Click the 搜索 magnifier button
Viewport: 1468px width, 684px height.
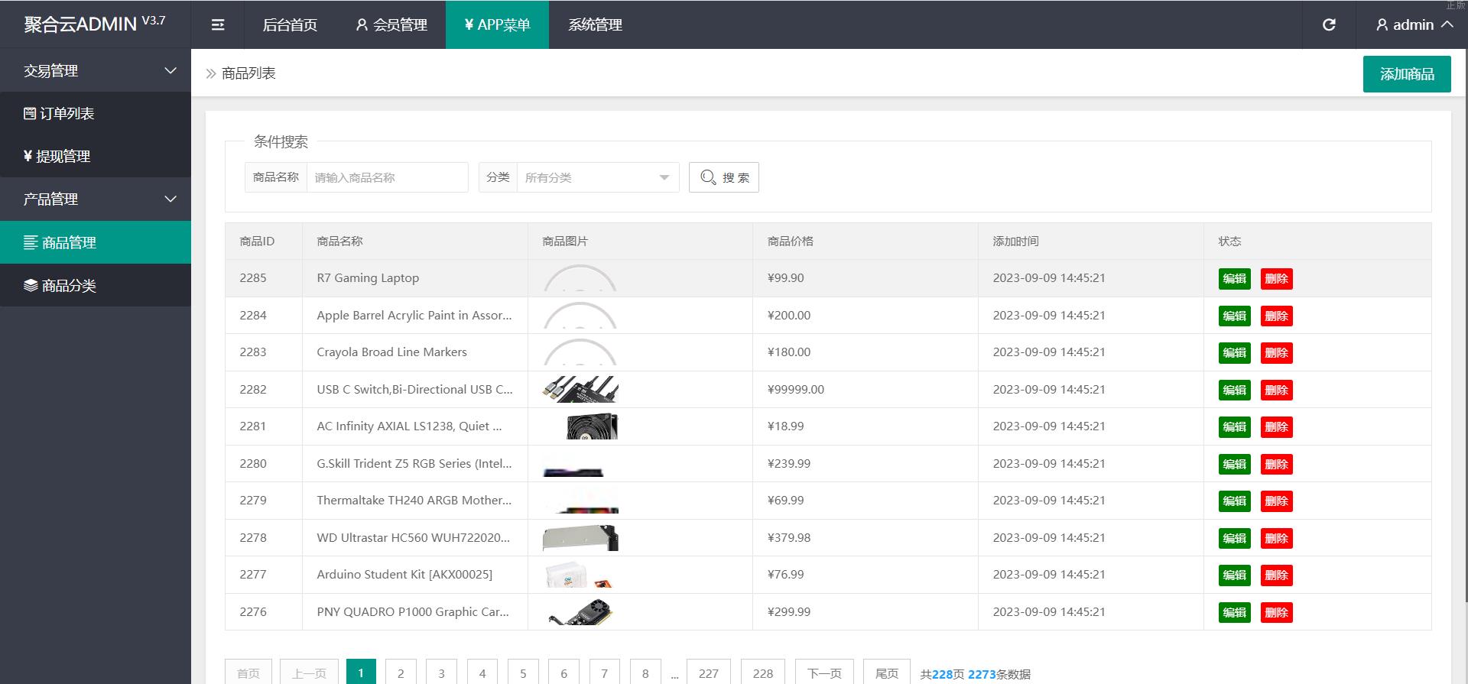point(723,177)
